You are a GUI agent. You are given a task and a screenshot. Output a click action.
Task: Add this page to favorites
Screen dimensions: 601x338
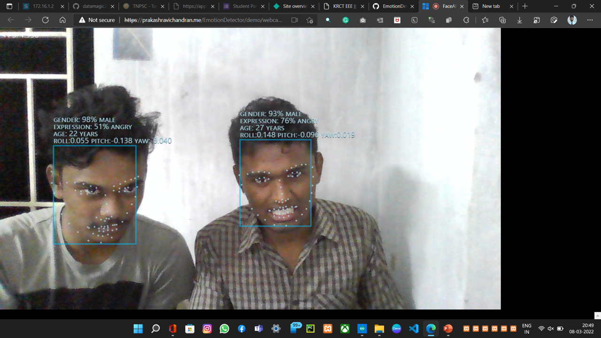coord(309,20)
